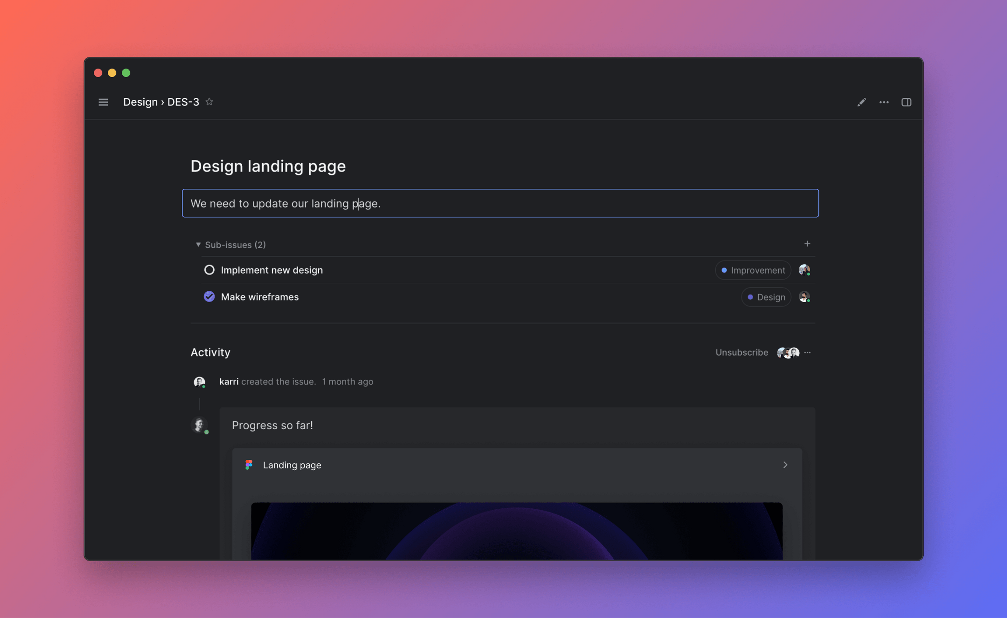Open activity three-dot options menu

807,352
